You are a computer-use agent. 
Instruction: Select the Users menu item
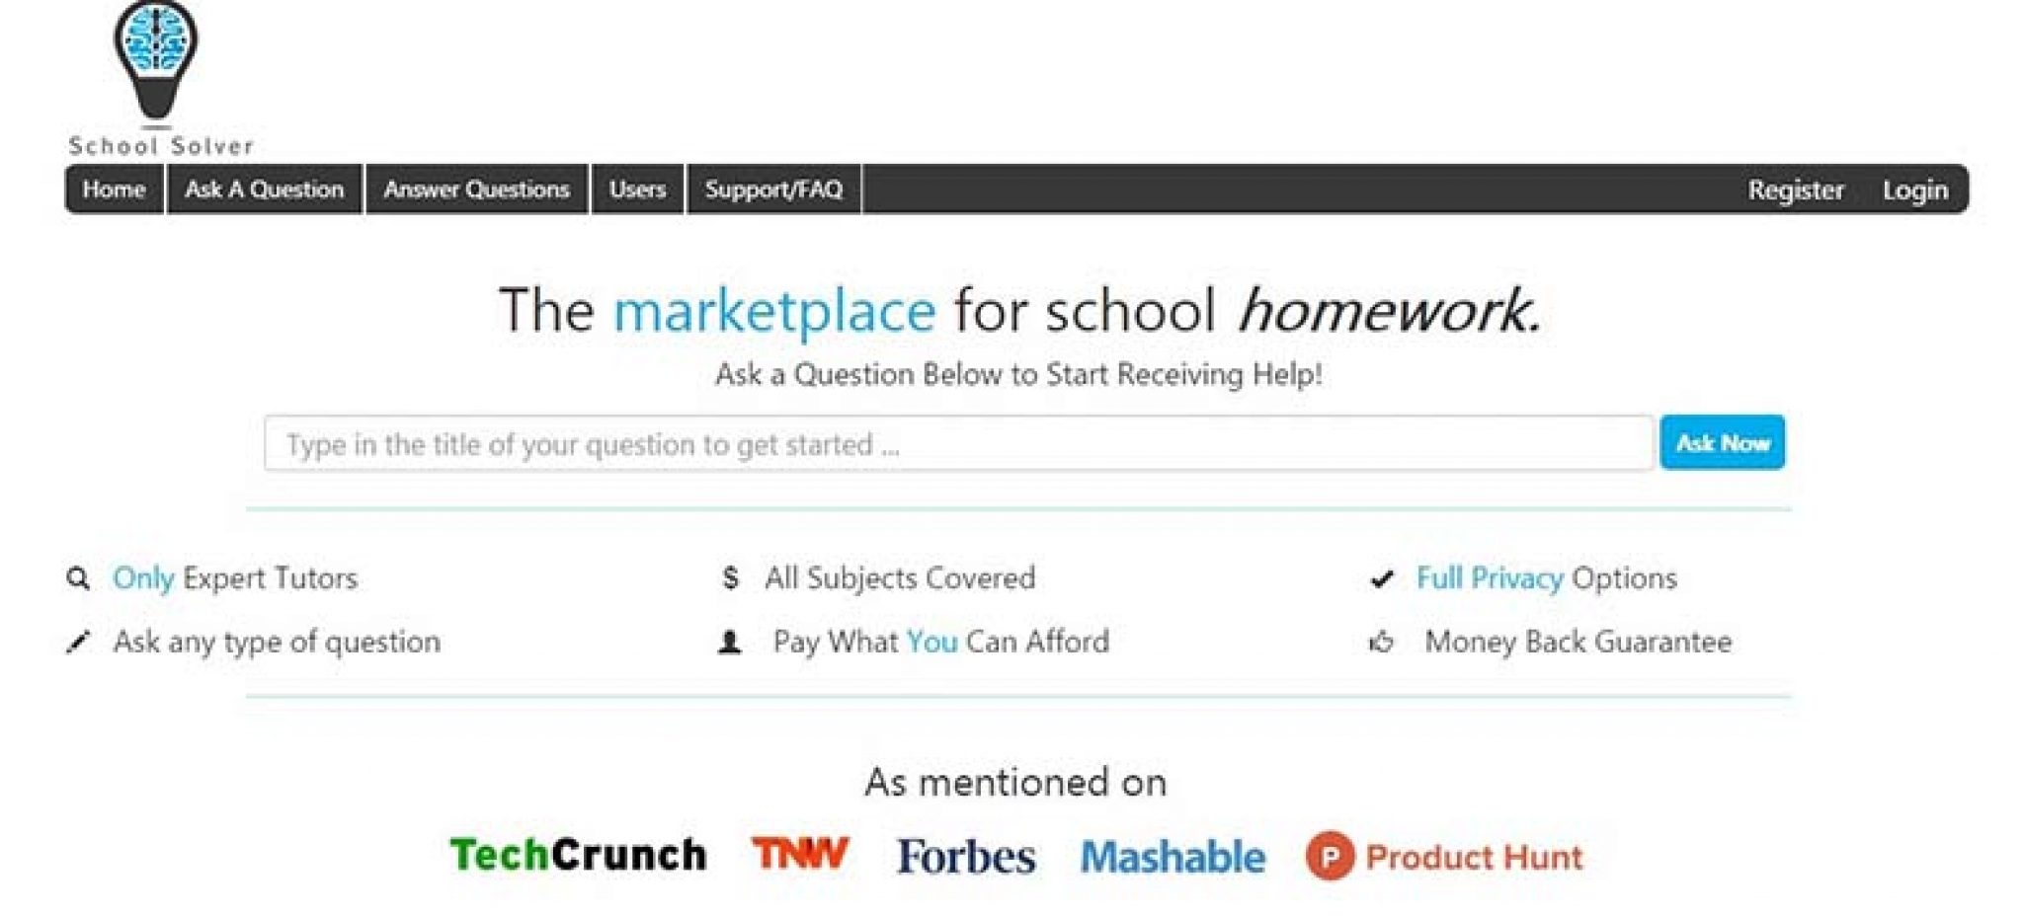click(x=637, y=189)
